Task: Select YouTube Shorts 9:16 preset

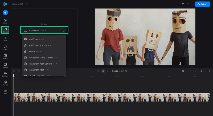Action: click(x=44, y=45)
